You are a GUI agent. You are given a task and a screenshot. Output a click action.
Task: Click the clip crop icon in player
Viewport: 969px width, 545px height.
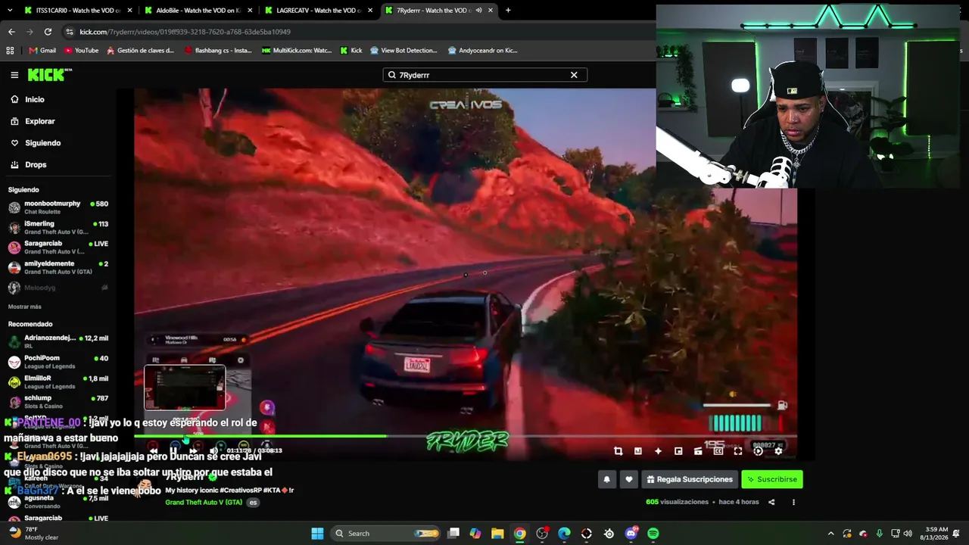618,451
